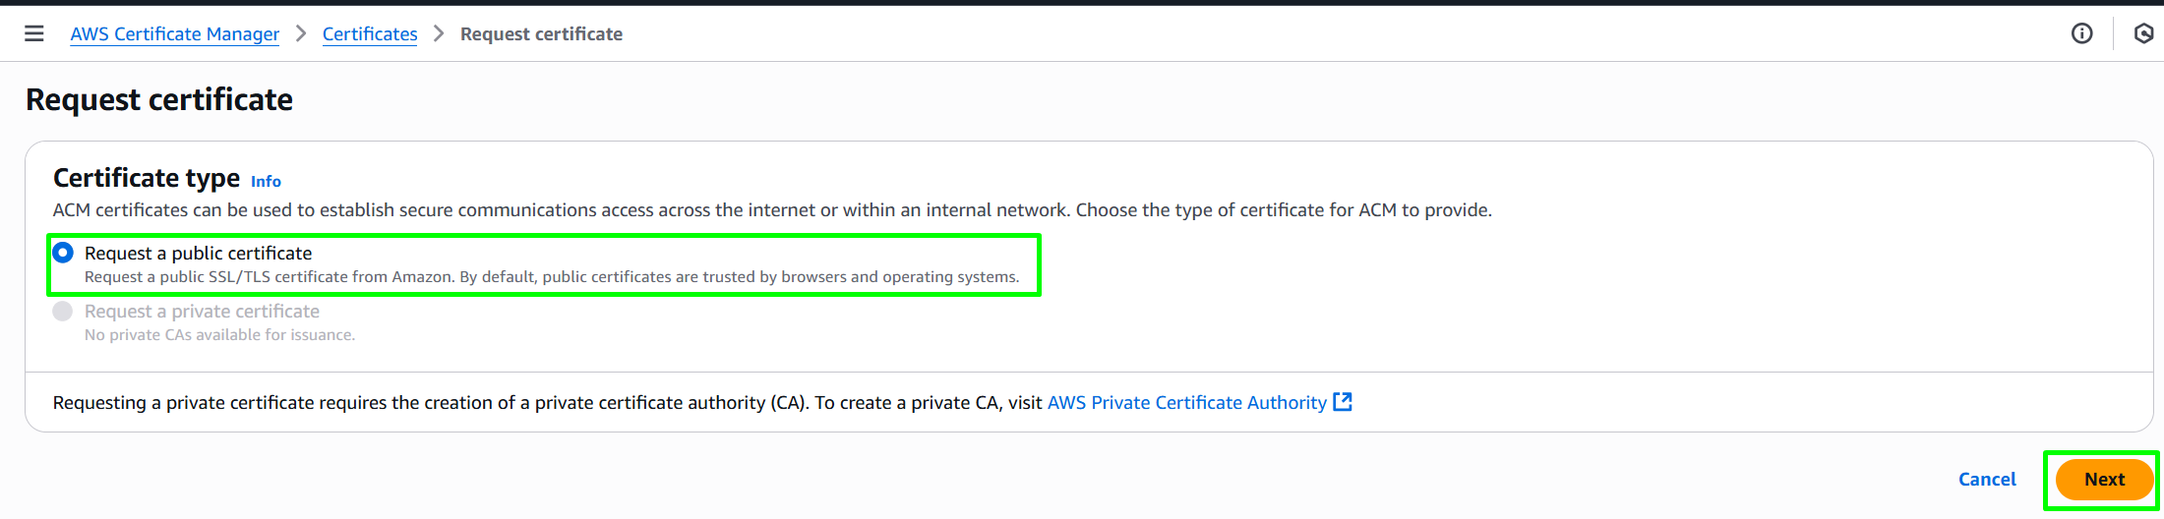2164x519 pixels.
Task: Click the Request certificate breadcrumb item
Action: [541, 33]
